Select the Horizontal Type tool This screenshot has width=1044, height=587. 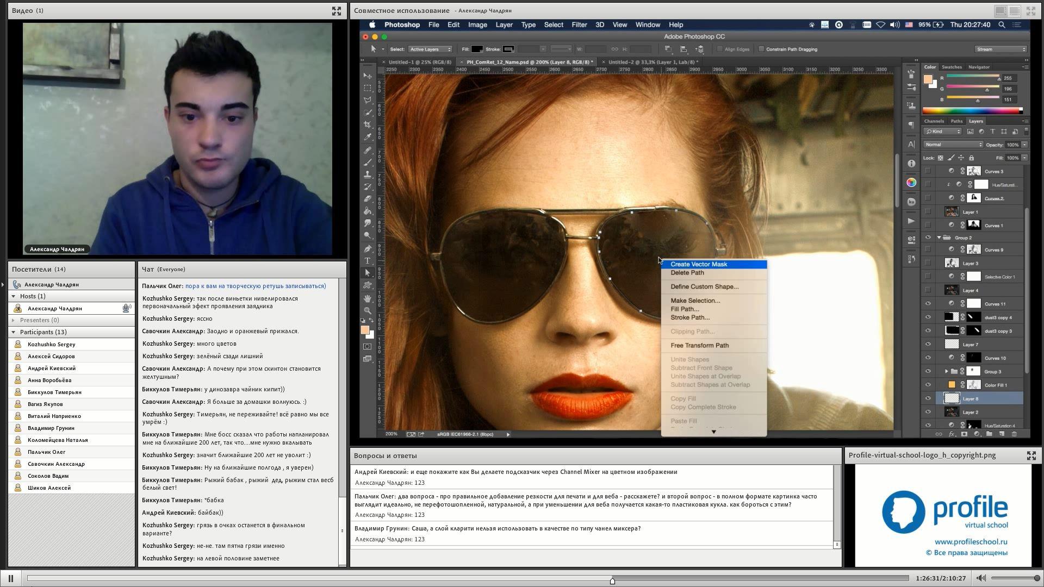(368, 261)
